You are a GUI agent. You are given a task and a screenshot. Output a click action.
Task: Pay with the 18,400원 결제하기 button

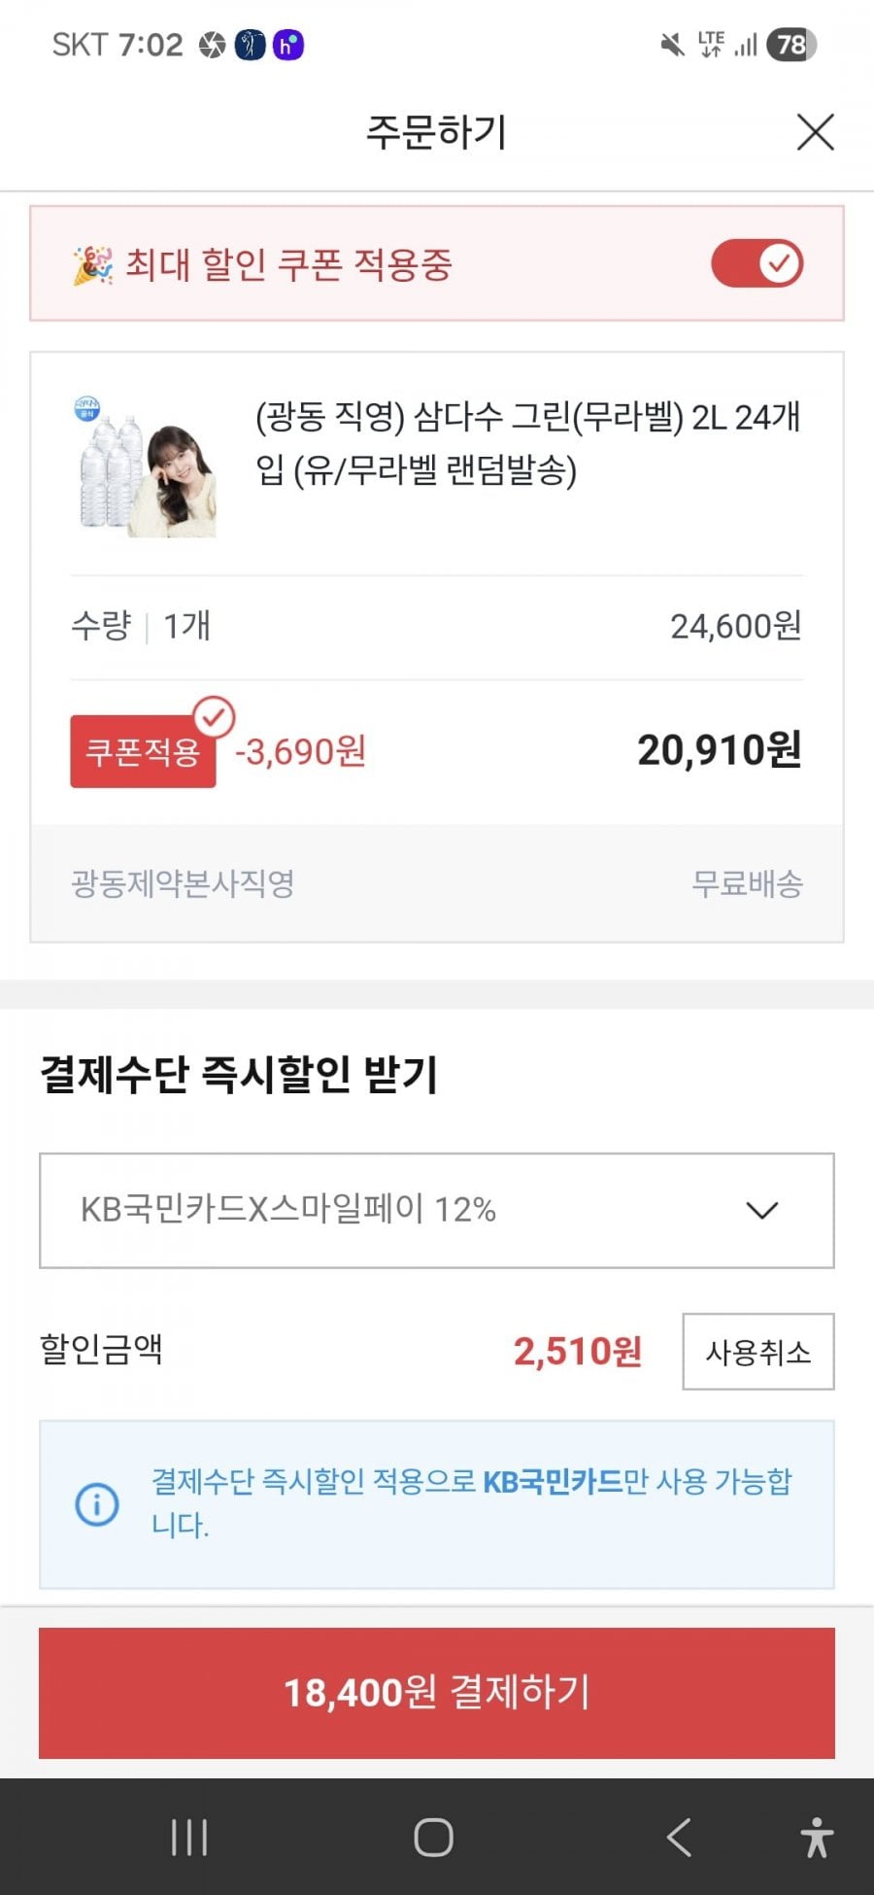point(436,1693)
